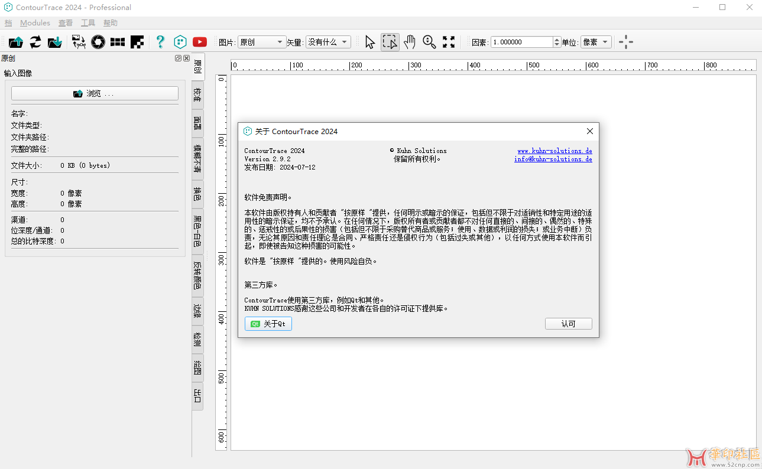Switch to the 边缘 vertical tab
This screenshot has height=469, width=762.
coord(197,311)
